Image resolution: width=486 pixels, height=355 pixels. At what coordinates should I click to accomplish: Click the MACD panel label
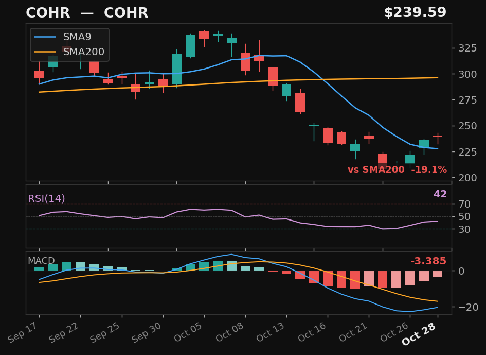click(x=41, y=261)
